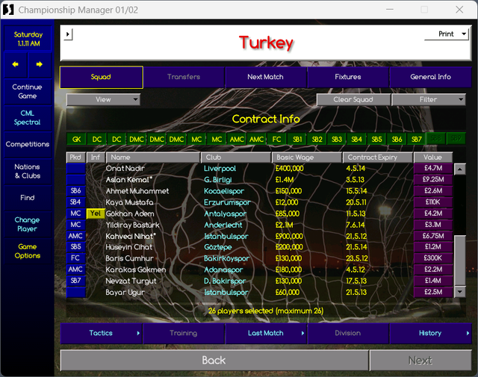Click Gökhan Adem's Yel status badge

tap(96, 214)
